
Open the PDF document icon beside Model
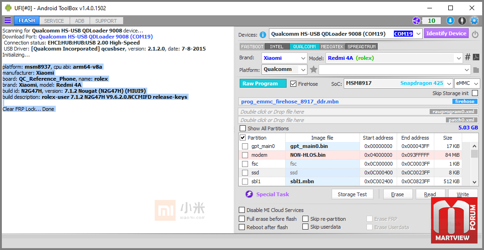point(476,58)
